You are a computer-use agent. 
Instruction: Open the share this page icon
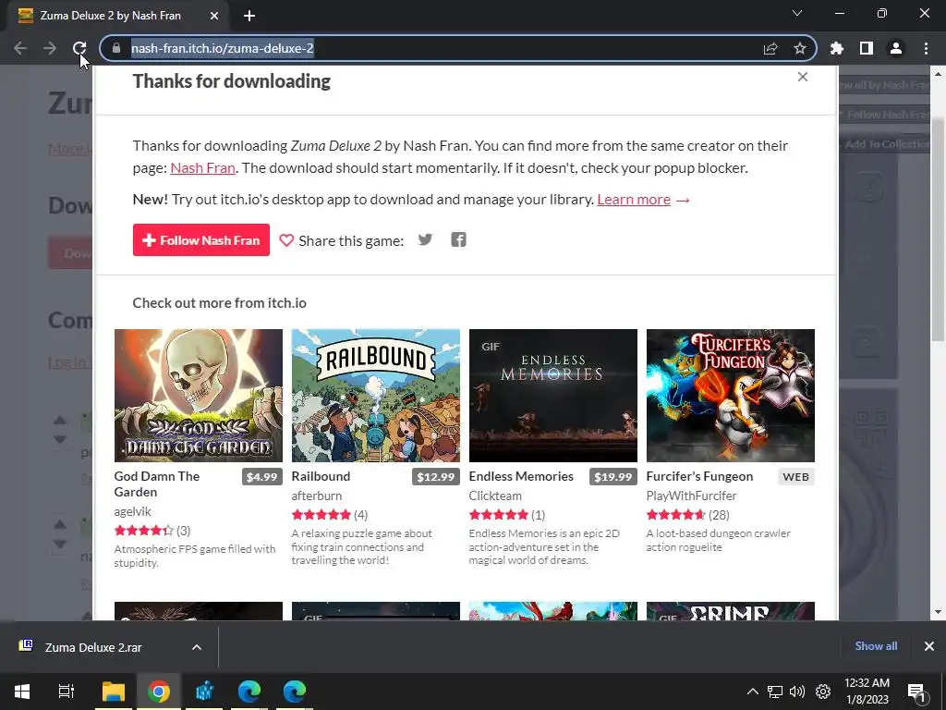click(770, 48)
